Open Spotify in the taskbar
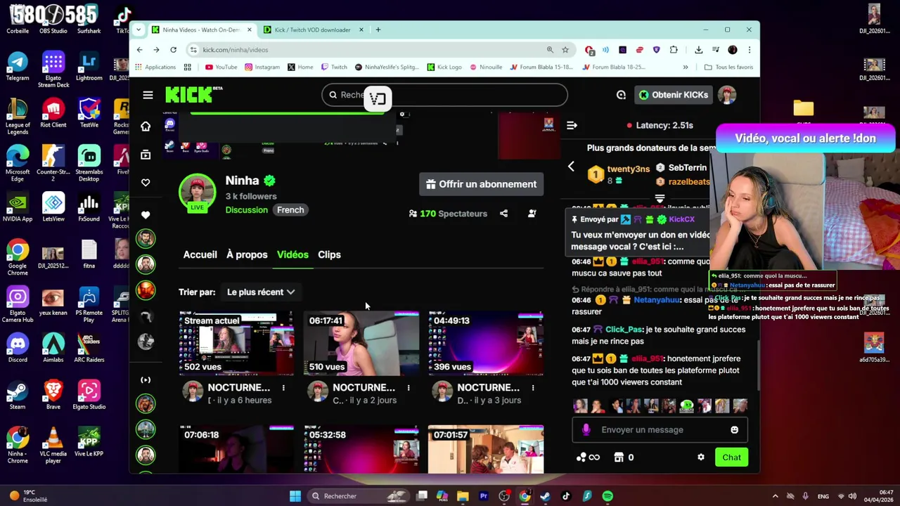 (x=607, y=496)
